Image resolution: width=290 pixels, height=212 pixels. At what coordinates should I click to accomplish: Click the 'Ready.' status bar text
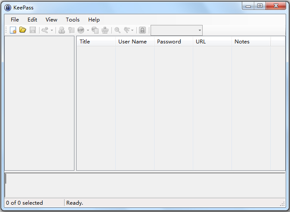tap(75, 203)
